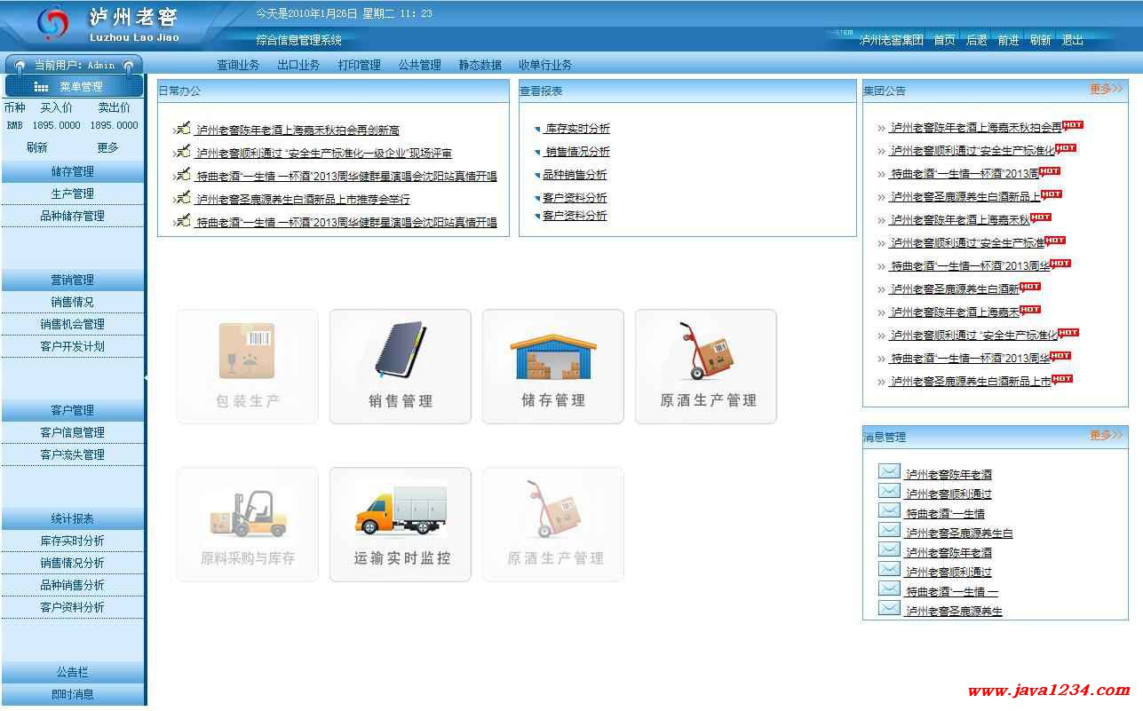This screenshot has width=1143, height=711.
Task: Open the 查询业务 menu
Action: pyautogui.click(x=238, y=65)
